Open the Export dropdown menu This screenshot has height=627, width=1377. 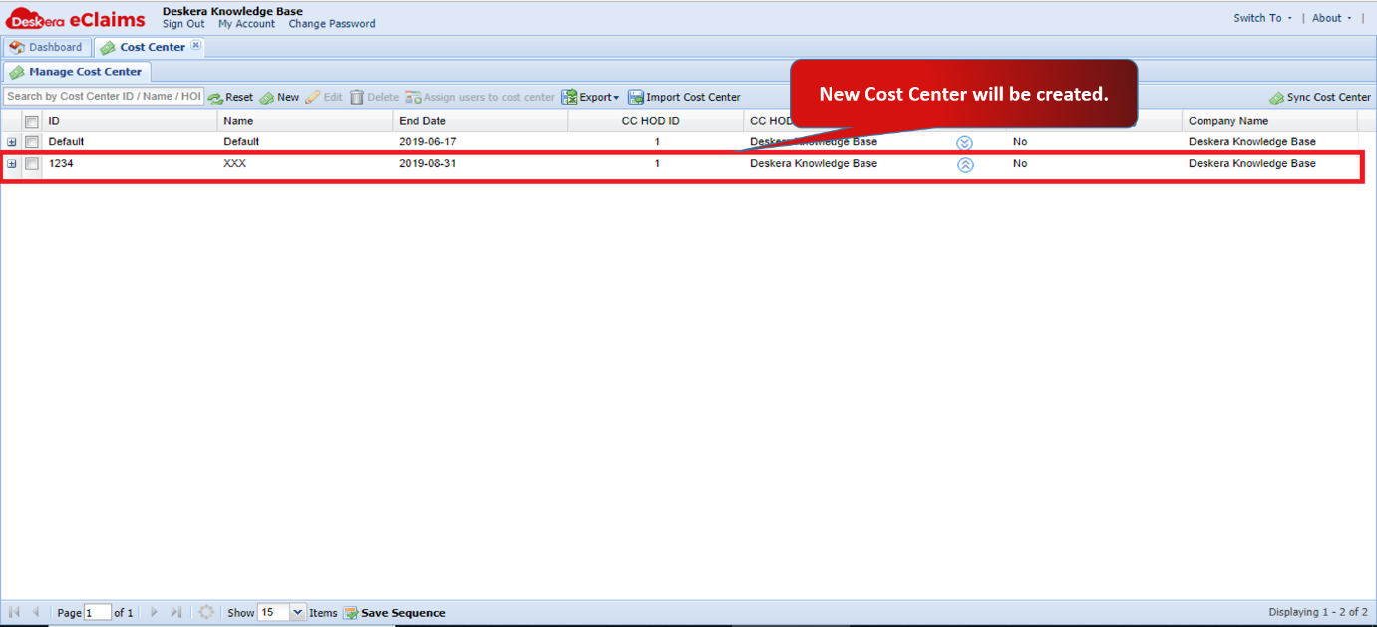590,98
